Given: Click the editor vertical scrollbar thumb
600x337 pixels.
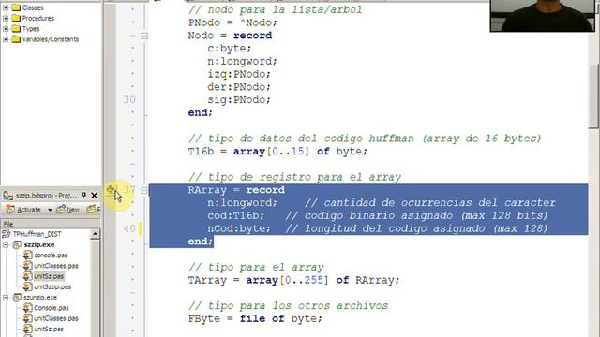Looking at the screenshot, I should point(593,95).
